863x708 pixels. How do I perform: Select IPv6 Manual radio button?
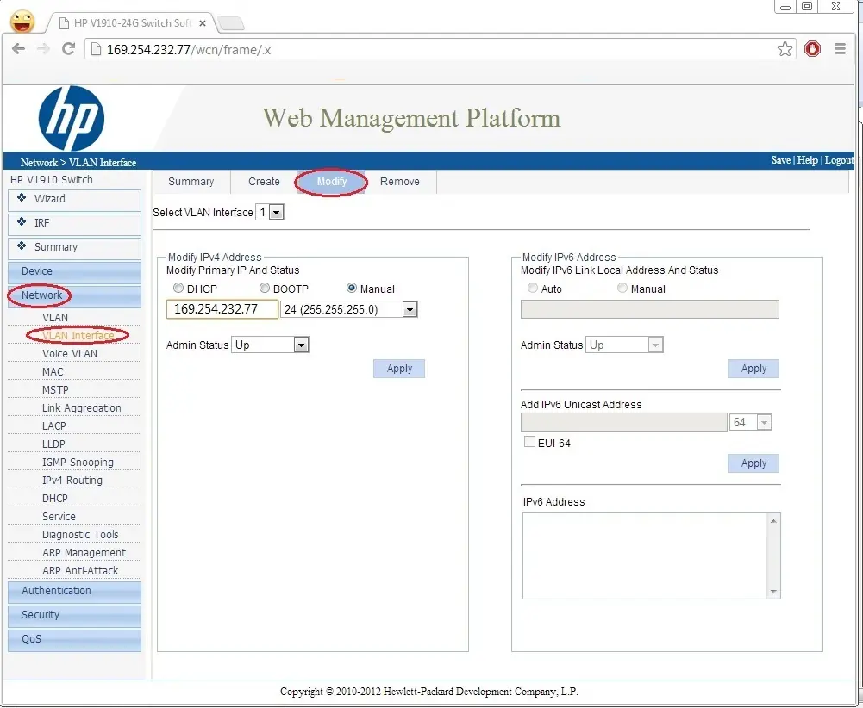click(622, 288)
